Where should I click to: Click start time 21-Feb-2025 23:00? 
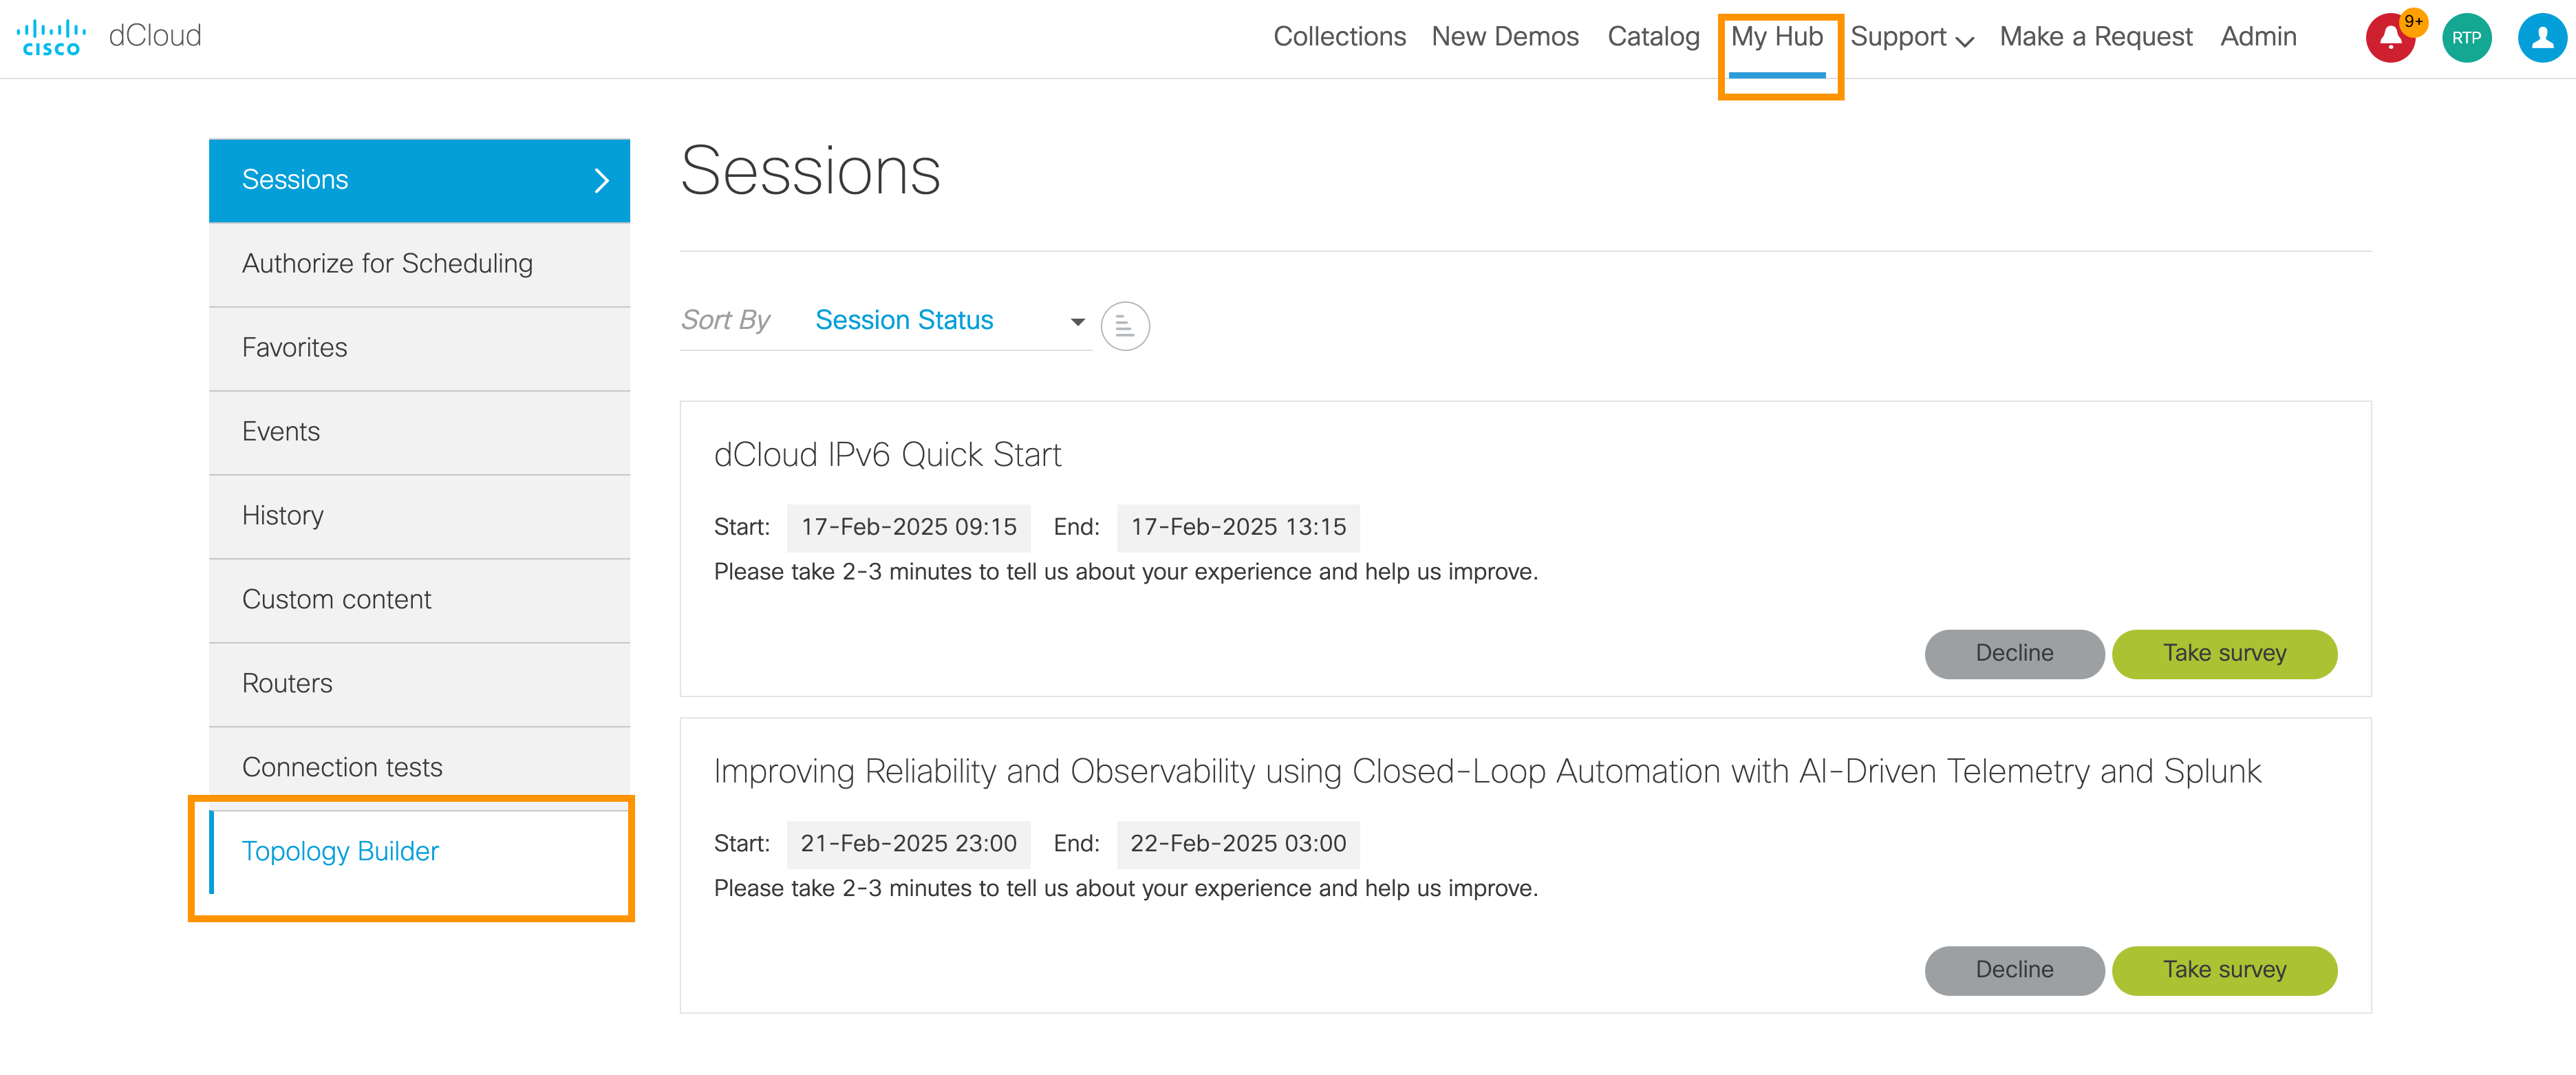tap(908, 844)
